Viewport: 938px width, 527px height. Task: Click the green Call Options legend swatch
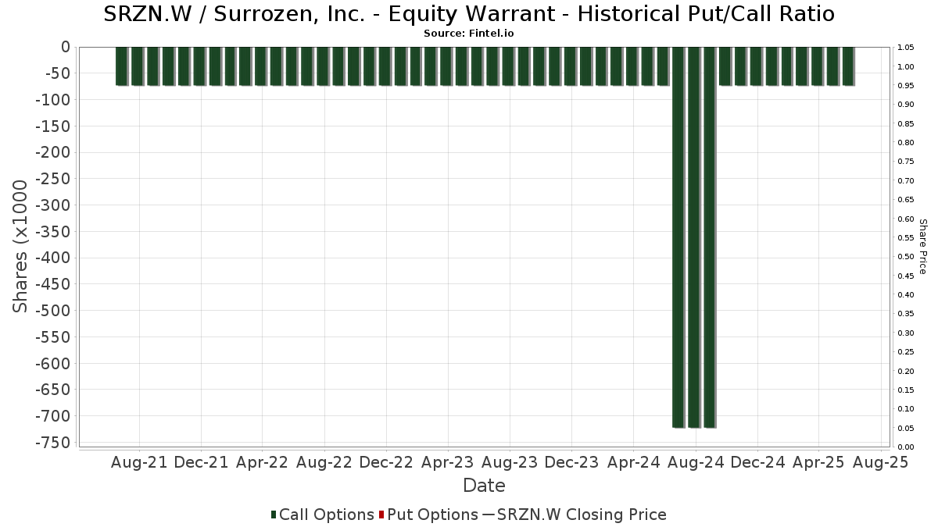coord(274,515)
